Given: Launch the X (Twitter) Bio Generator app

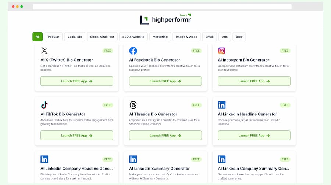Looking at the screenshot, I should pos(77,81).
